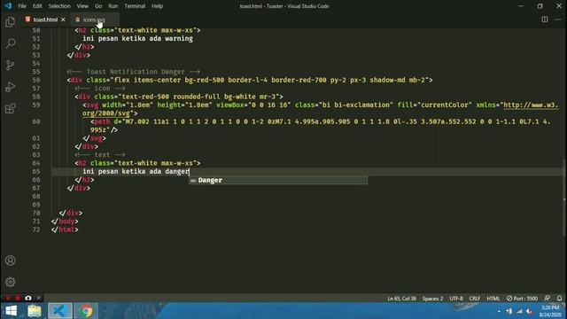Open Google Chrome from the taskbar
The image size is (567, 319).
[x=86, y=311]
